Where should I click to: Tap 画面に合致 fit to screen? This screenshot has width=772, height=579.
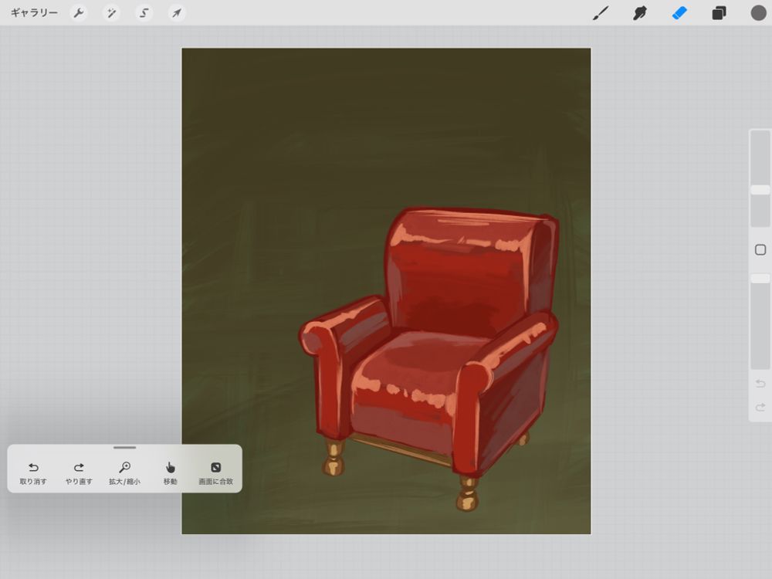(x=215, y=473)
